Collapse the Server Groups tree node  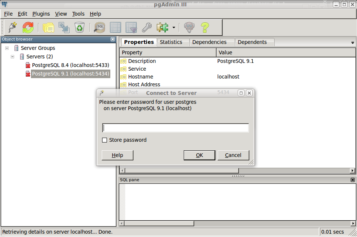tap(6, 48)
